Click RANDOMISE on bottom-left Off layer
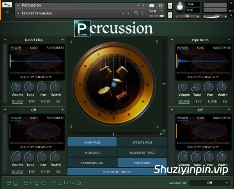 (55, 118)
